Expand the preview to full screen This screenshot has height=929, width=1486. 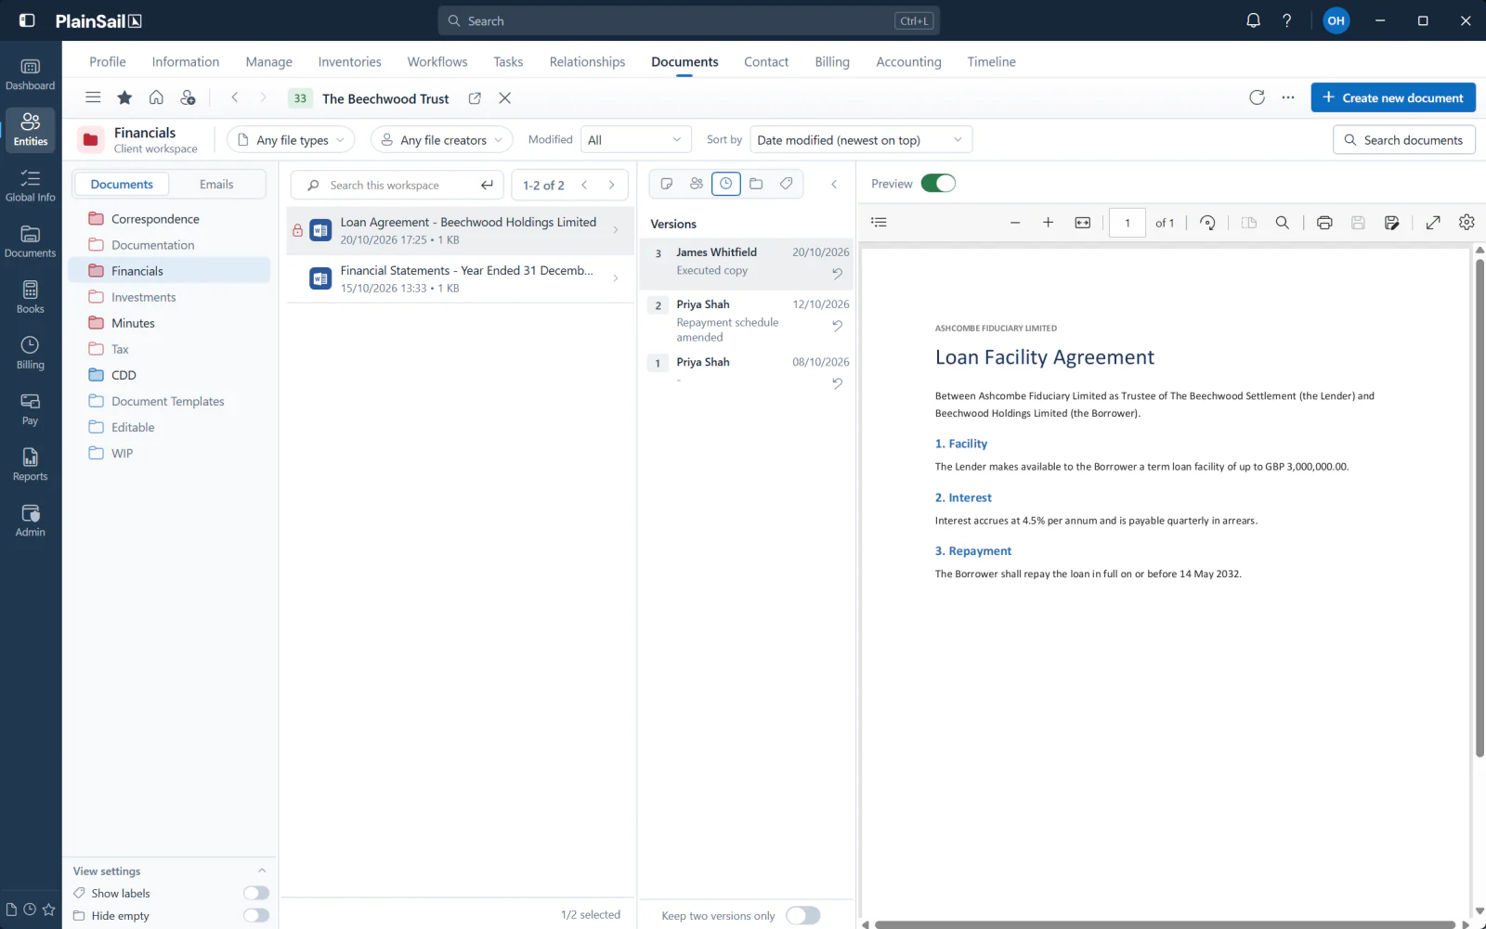click(x=1433, y=223)
